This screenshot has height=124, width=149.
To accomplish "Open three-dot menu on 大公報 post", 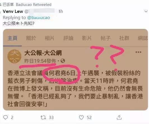I will [138, 52].
